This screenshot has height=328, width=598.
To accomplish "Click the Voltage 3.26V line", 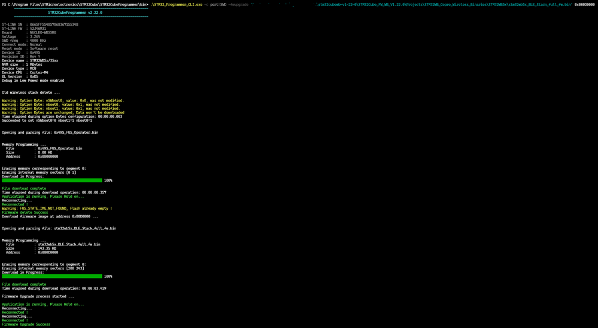I will pos(21,36).
